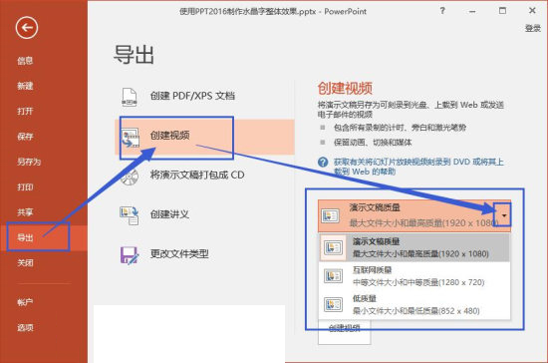Click the 创建讲义 handouts icon
The image size is (548, 363).
(130, 215)
